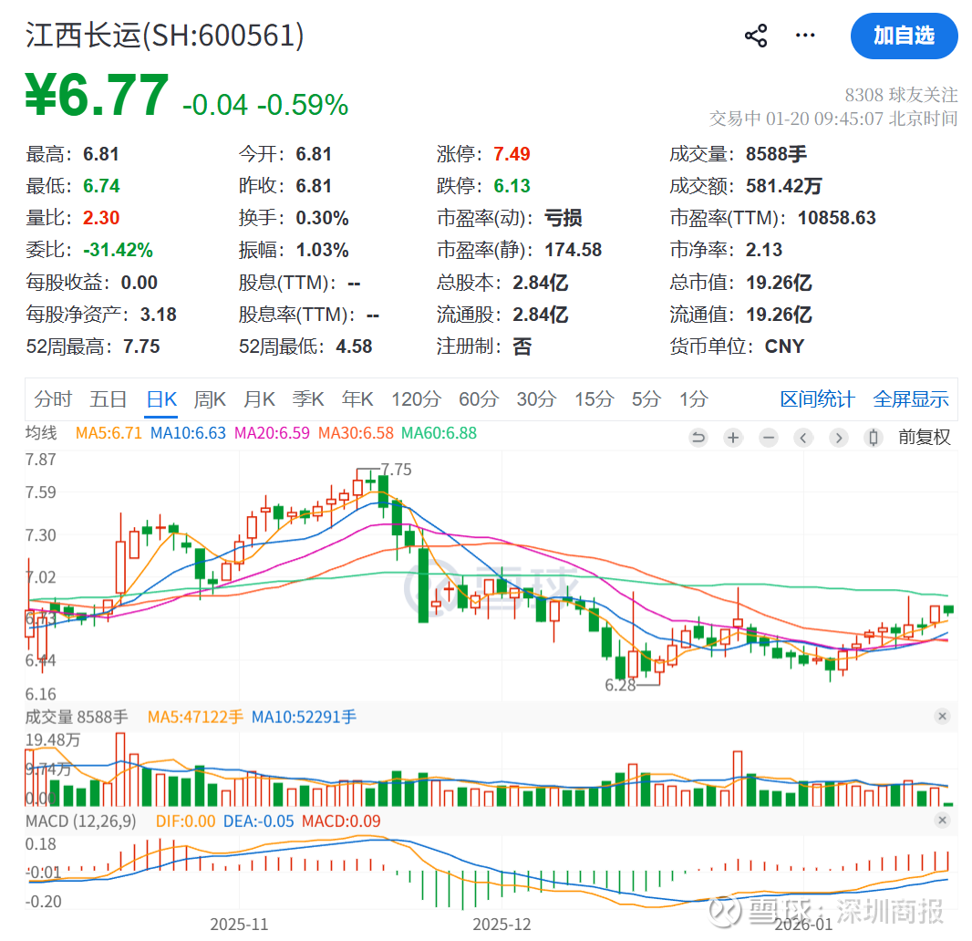Click the stock title 江西长运(SH:600561)
Viewport: 972px width, 941px height.
click(165, 36)
